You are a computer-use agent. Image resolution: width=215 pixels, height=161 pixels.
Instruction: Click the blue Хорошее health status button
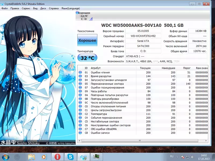[87, 40]
